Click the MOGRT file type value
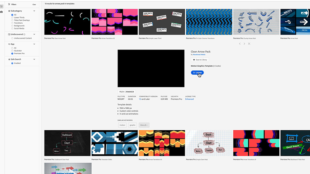Viewport: 310px width, 174px height. tap(121, 99)
